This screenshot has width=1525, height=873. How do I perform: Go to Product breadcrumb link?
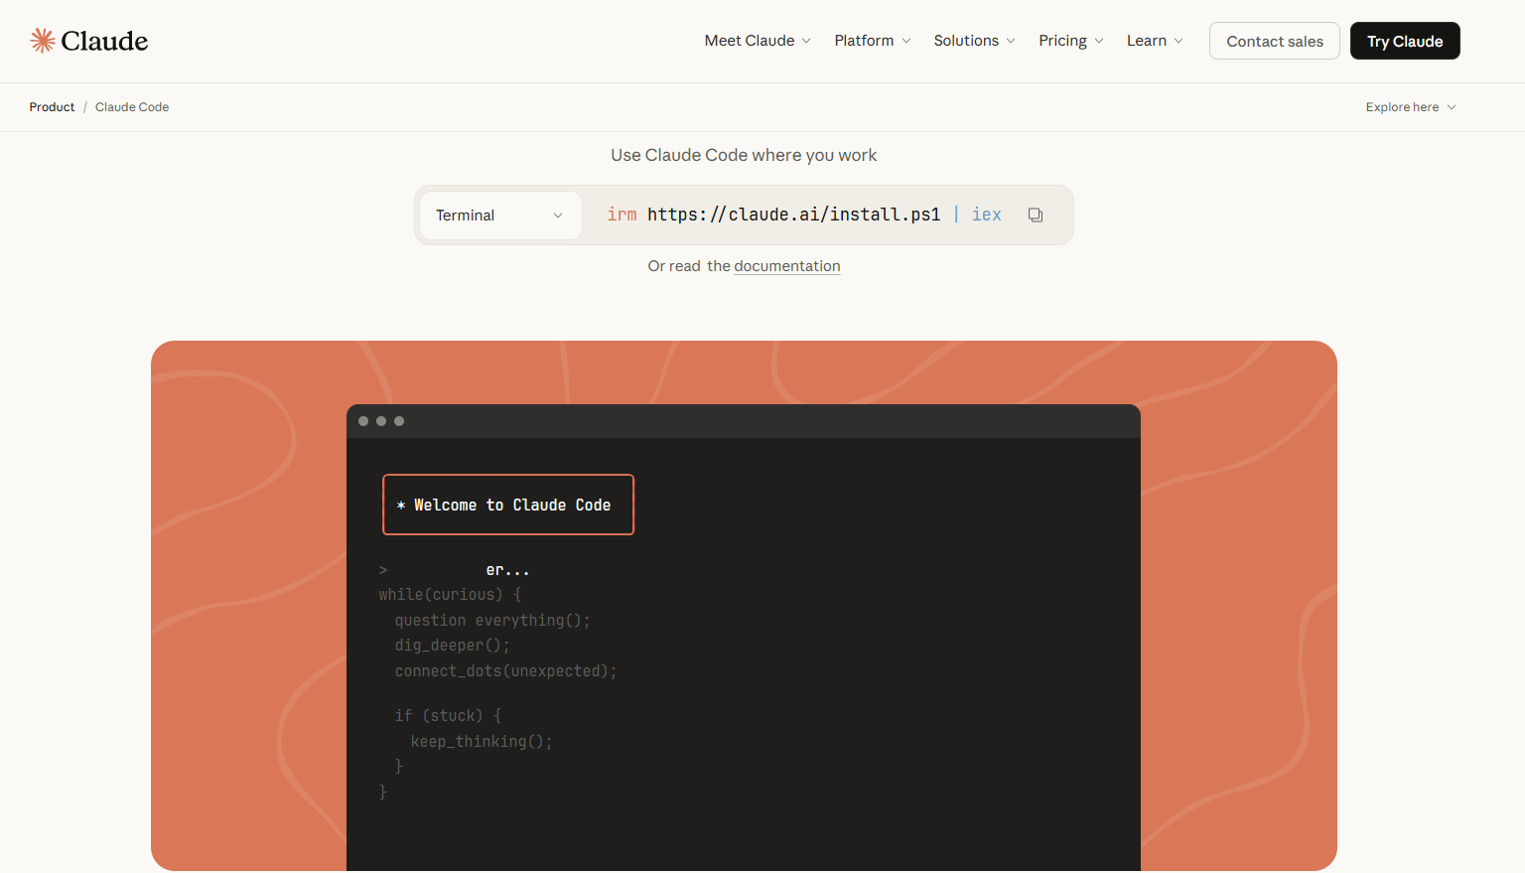[x=52, y=107]
